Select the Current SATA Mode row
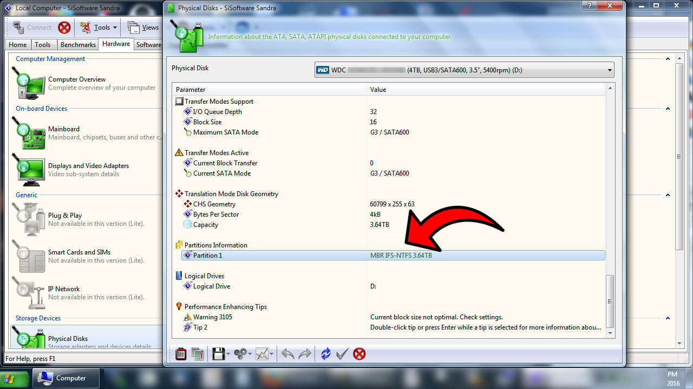The height and width of the screenshot is (389, 693). pyautogui.click(x=394, y=173)
